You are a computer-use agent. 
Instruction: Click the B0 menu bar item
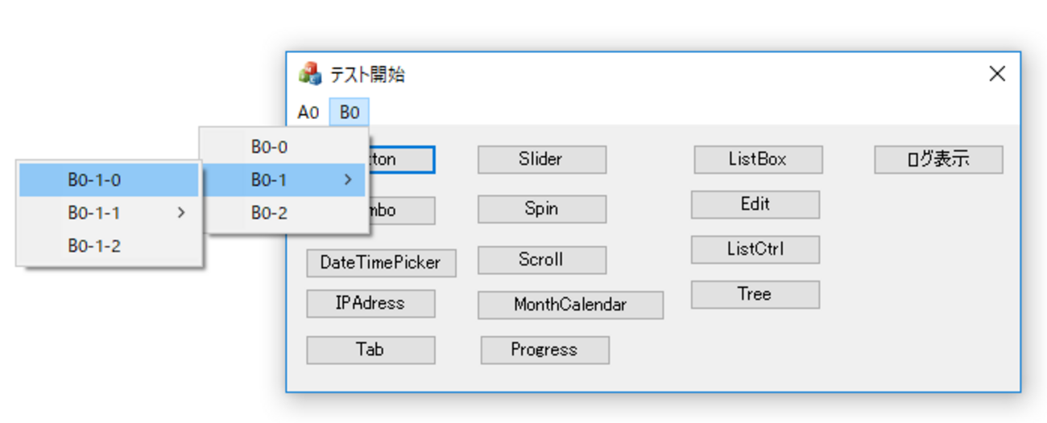350,113
